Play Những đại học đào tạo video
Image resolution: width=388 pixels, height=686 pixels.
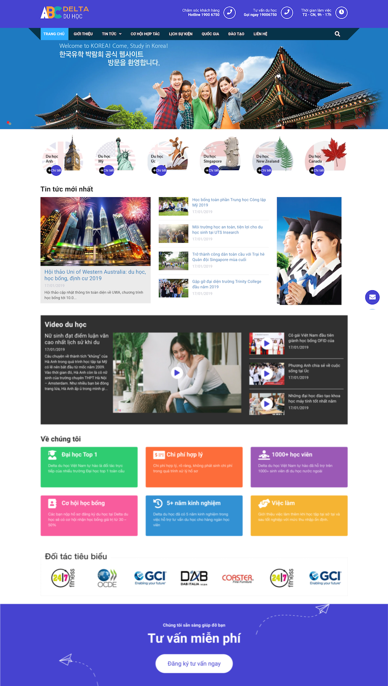pos(267,404)
